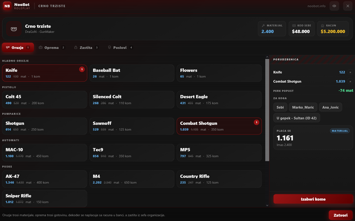Click the AUTOMATI section label

(11, 140)
